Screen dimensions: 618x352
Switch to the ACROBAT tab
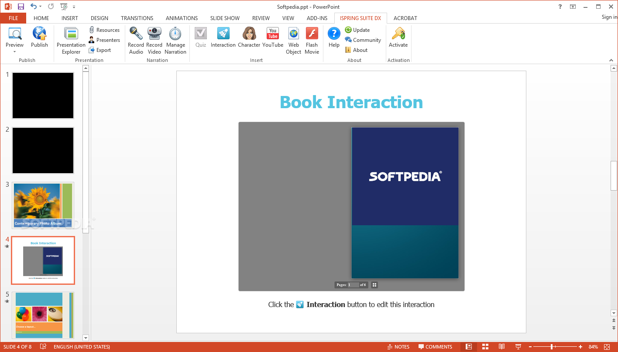(x=405, y=18)
